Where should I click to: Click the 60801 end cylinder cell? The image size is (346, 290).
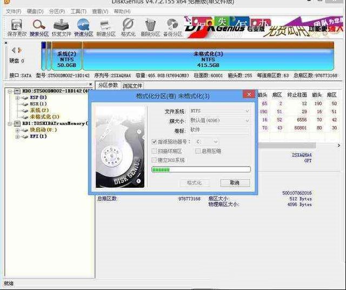click(301, 128)
